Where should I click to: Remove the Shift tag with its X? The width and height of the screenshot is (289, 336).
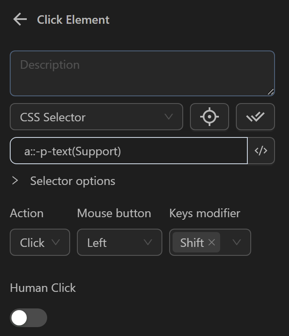212,243
